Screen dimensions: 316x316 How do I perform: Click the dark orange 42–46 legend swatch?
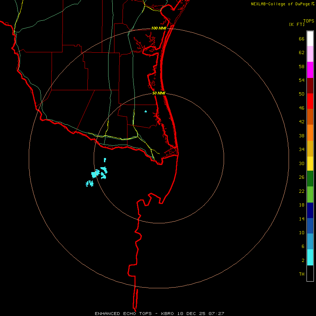coord(310,117)
